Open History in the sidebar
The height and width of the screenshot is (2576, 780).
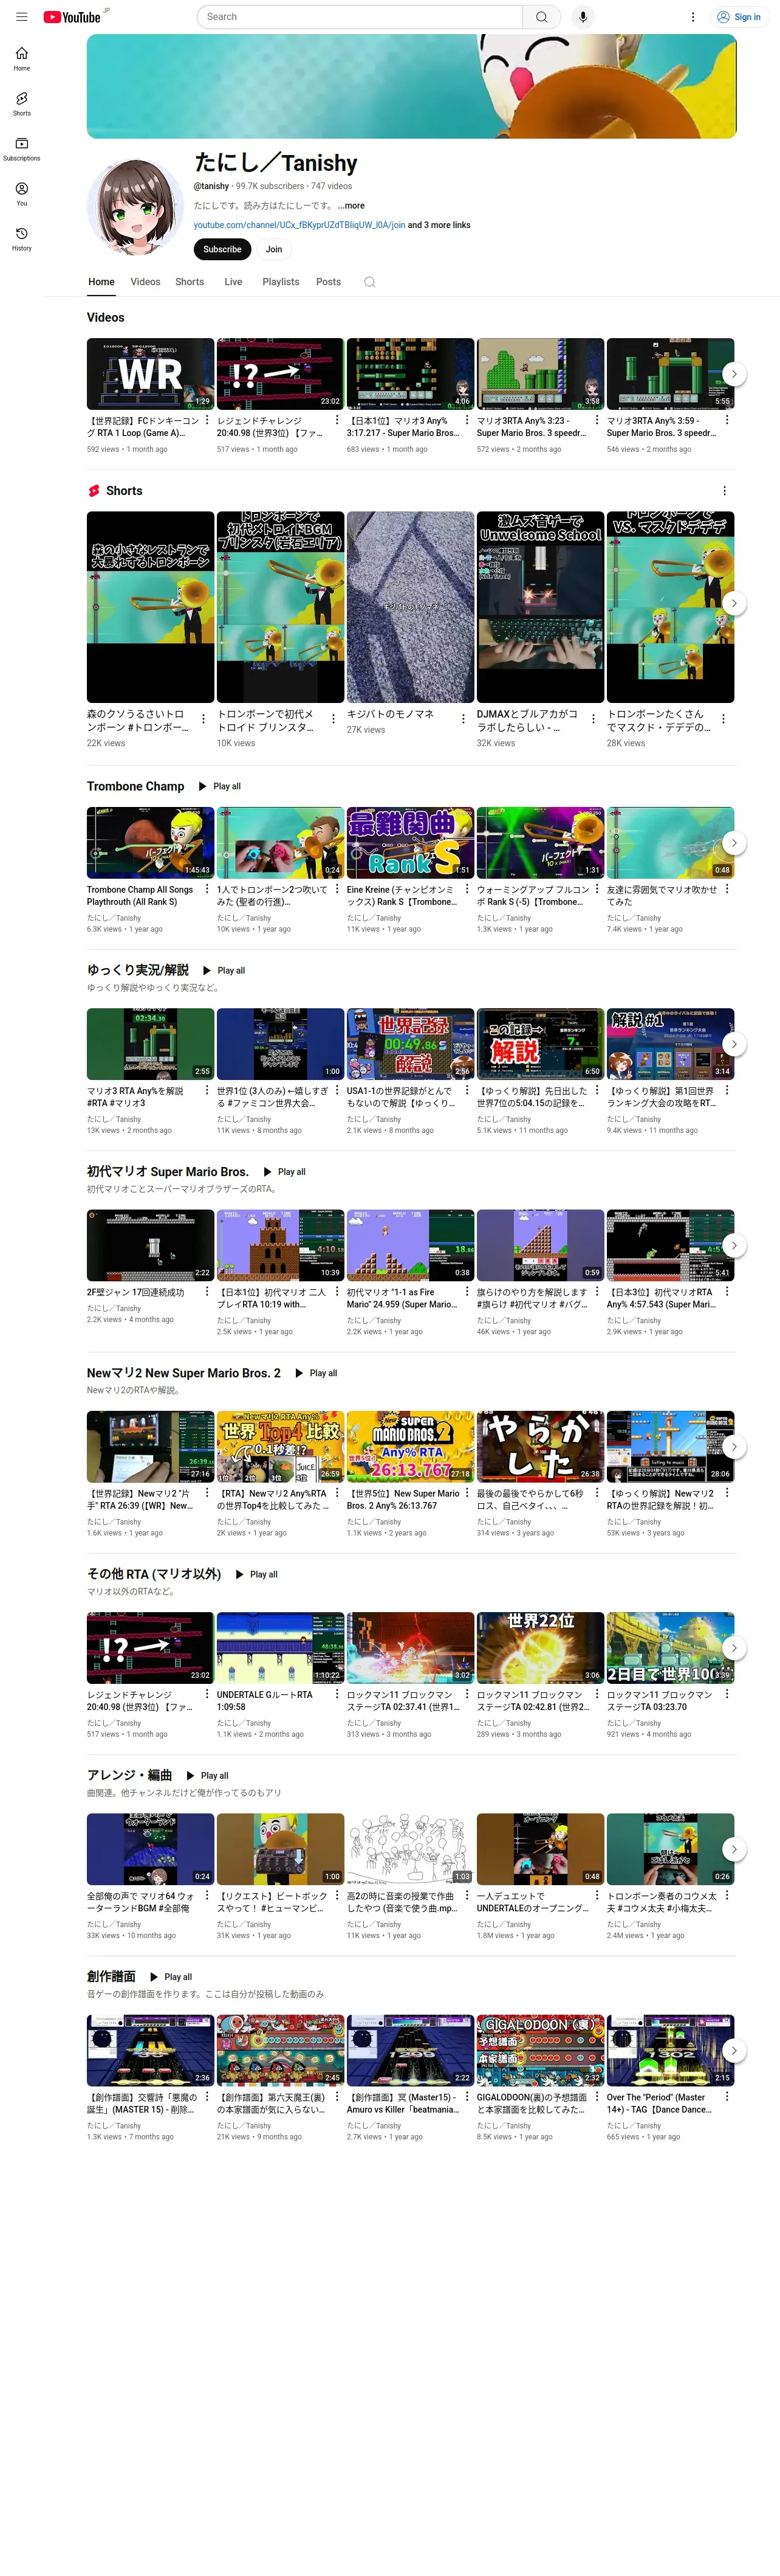[x=22, y=239]
